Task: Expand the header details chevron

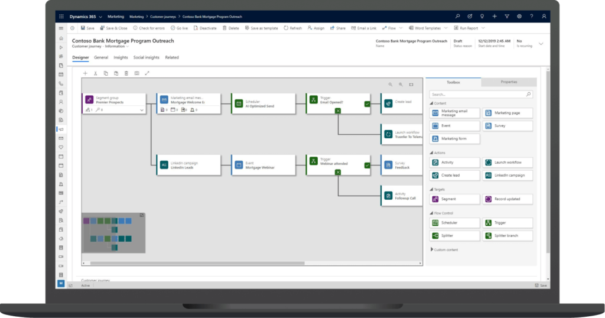Action: tap(541, 44)
